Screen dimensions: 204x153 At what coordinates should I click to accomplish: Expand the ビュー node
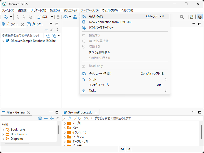tap(65, 128)
